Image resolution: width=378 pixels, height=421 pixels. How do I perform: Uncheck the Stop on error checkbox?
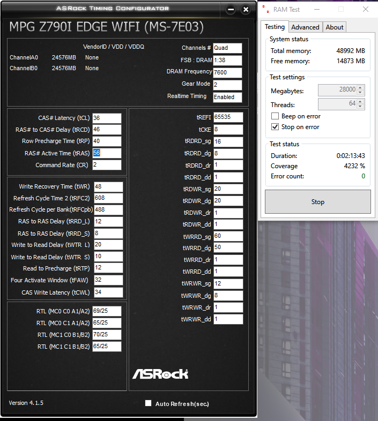pos(275,127)
